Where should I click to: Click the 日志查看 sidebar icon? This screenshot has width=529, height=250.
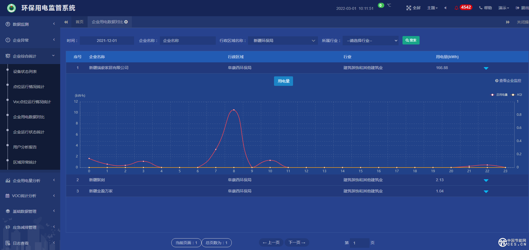(8, 243)
